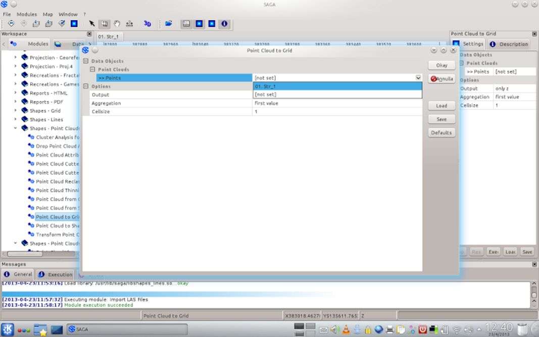
Task: Select the arrow pointer Action tool
Action: 92,24
